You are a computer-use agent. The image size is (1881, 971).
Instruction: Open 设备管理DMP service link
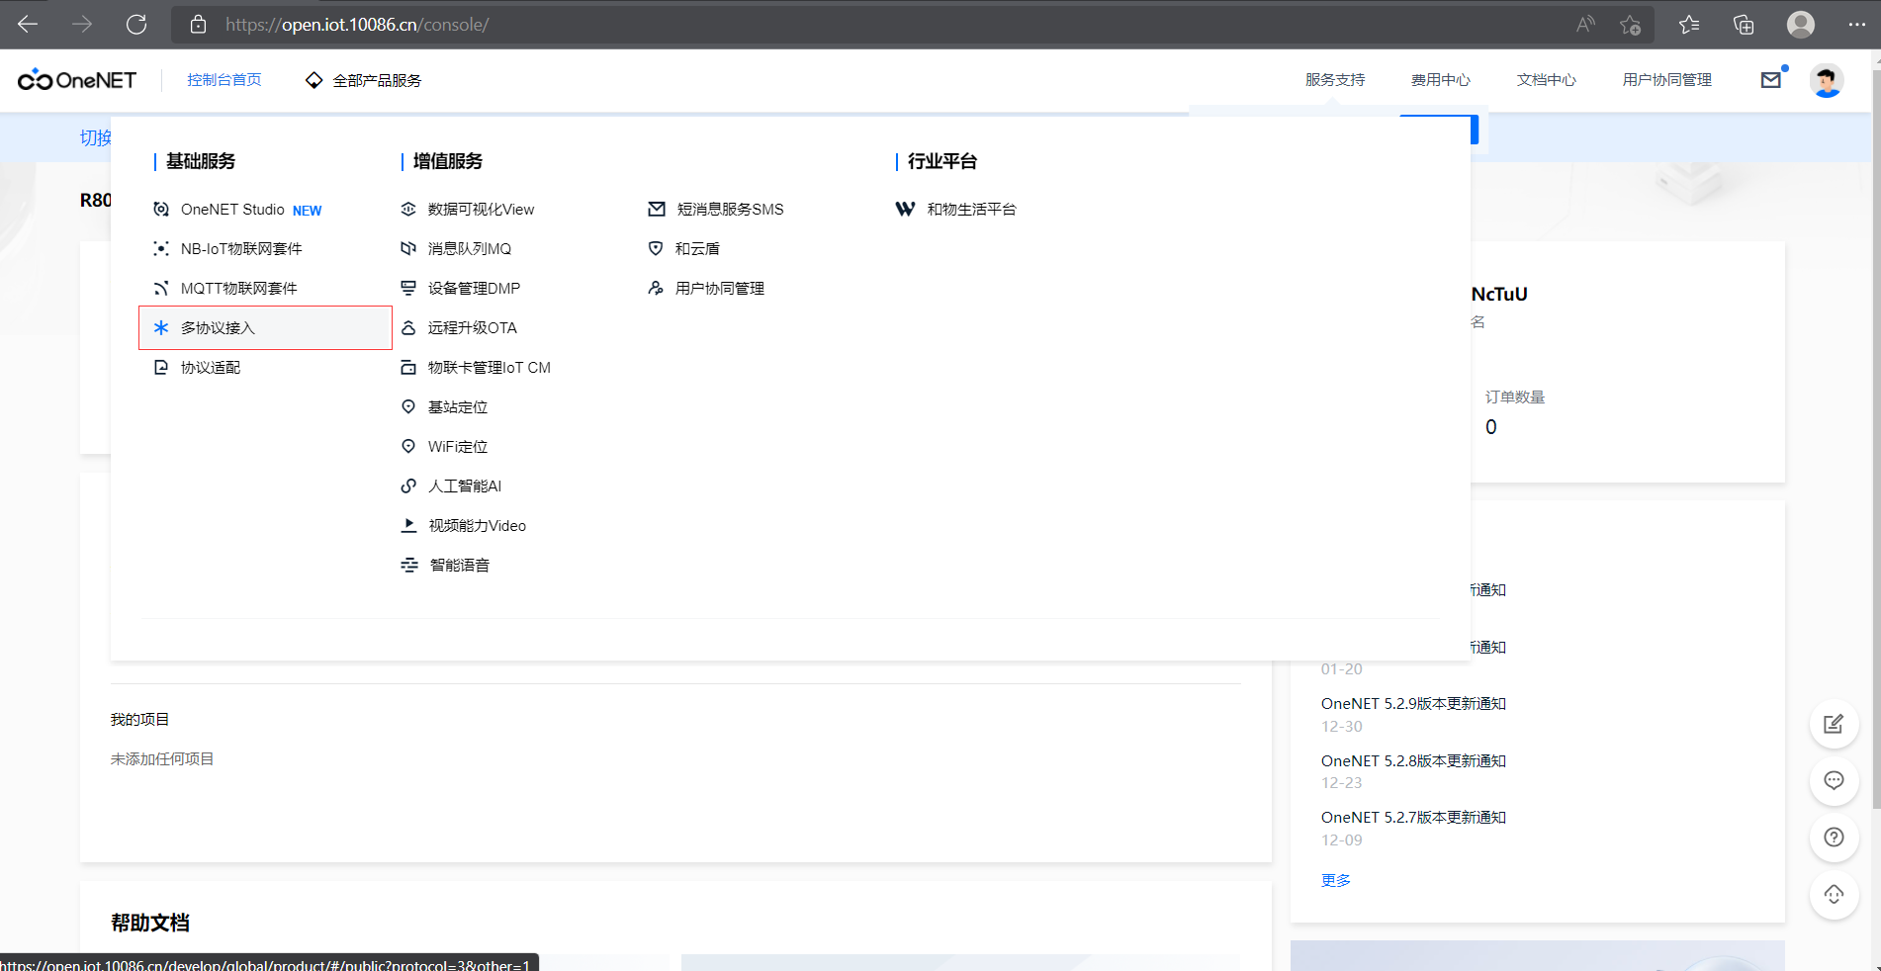[x=474, y=289]
